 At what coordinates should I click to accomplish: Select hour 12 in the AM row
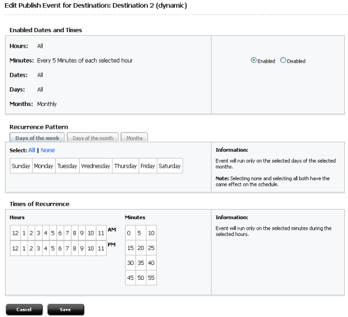[x=15, y=233]
